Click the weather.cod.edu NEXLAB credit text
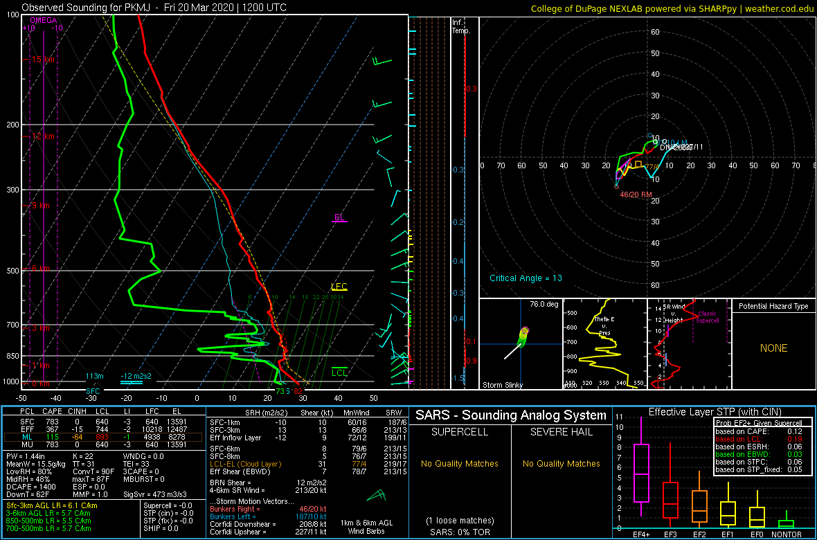 (x=673, y=8)
